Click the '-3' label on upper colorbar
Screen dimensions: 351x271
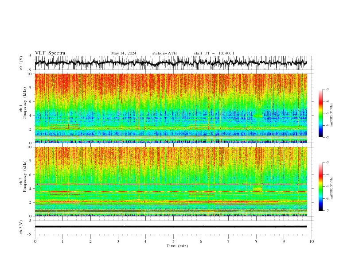327,89
